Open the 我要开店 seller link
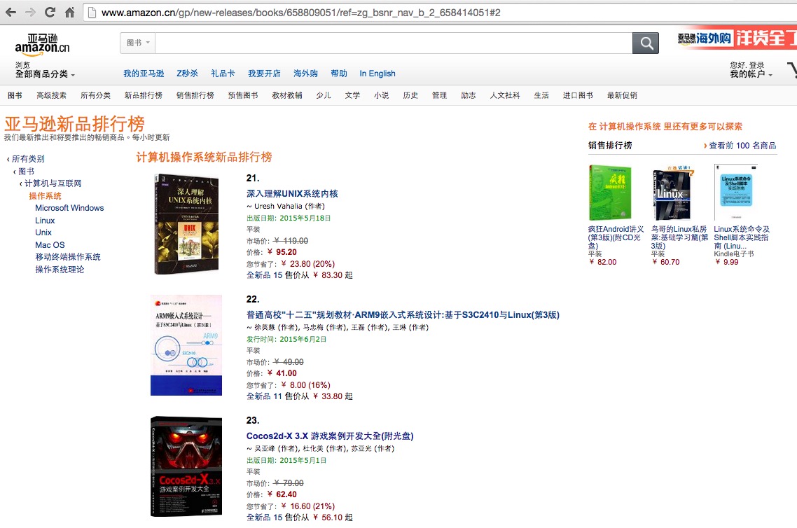The image size is (797, 528). pyautogui.click(x=264, y=74)
